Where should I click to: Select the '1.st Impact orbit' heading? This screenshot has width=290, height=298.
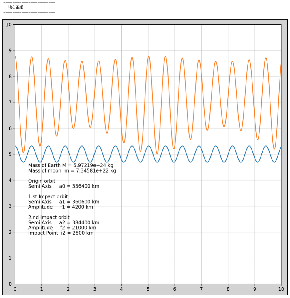[x=48, y=197]
